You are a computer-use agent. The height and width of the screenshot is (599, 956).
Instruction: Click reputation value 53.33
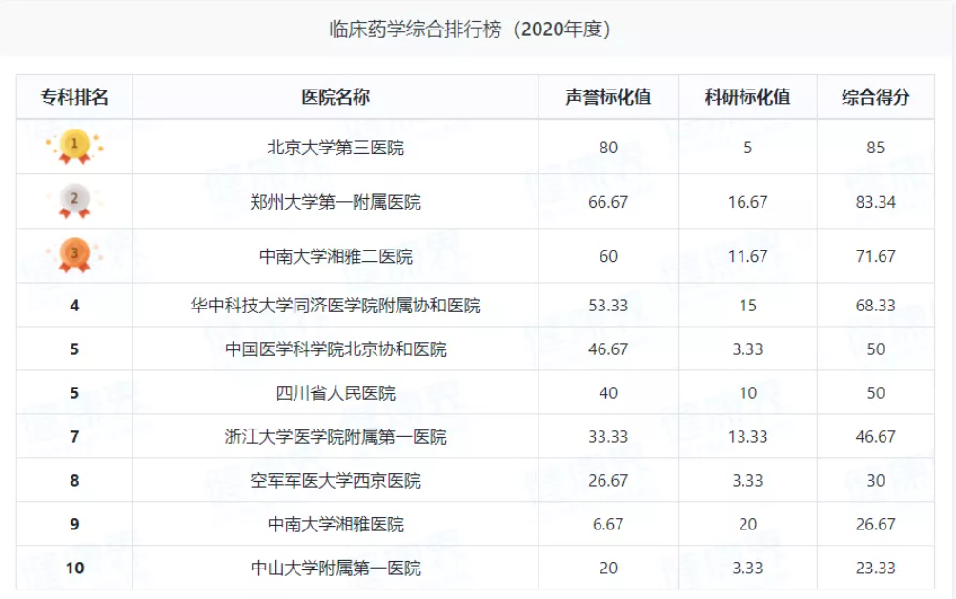coord(608,306)
